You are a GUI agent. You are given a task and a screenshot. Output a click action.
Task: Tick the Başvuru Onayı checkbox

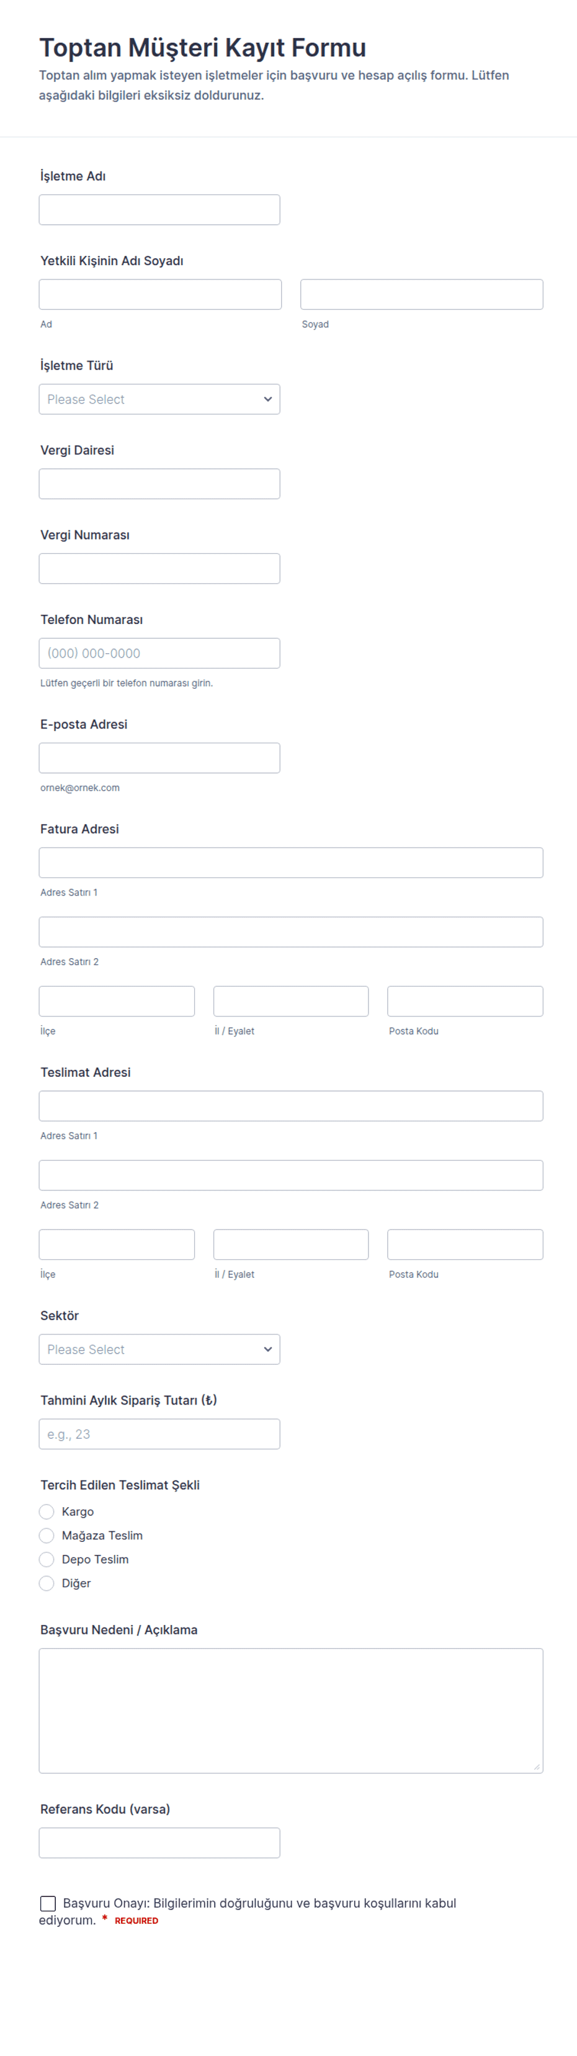48,1904
